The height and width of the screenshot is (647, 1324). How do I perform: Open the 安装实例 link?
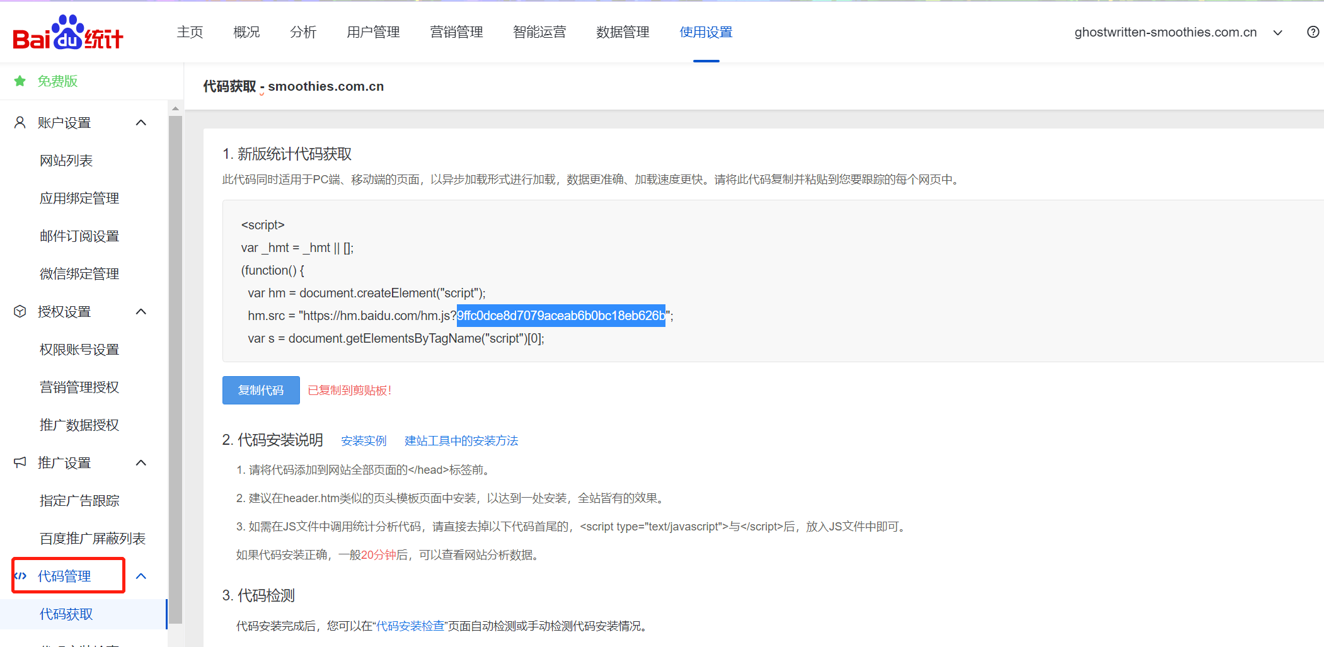click(x=364, y=441)
